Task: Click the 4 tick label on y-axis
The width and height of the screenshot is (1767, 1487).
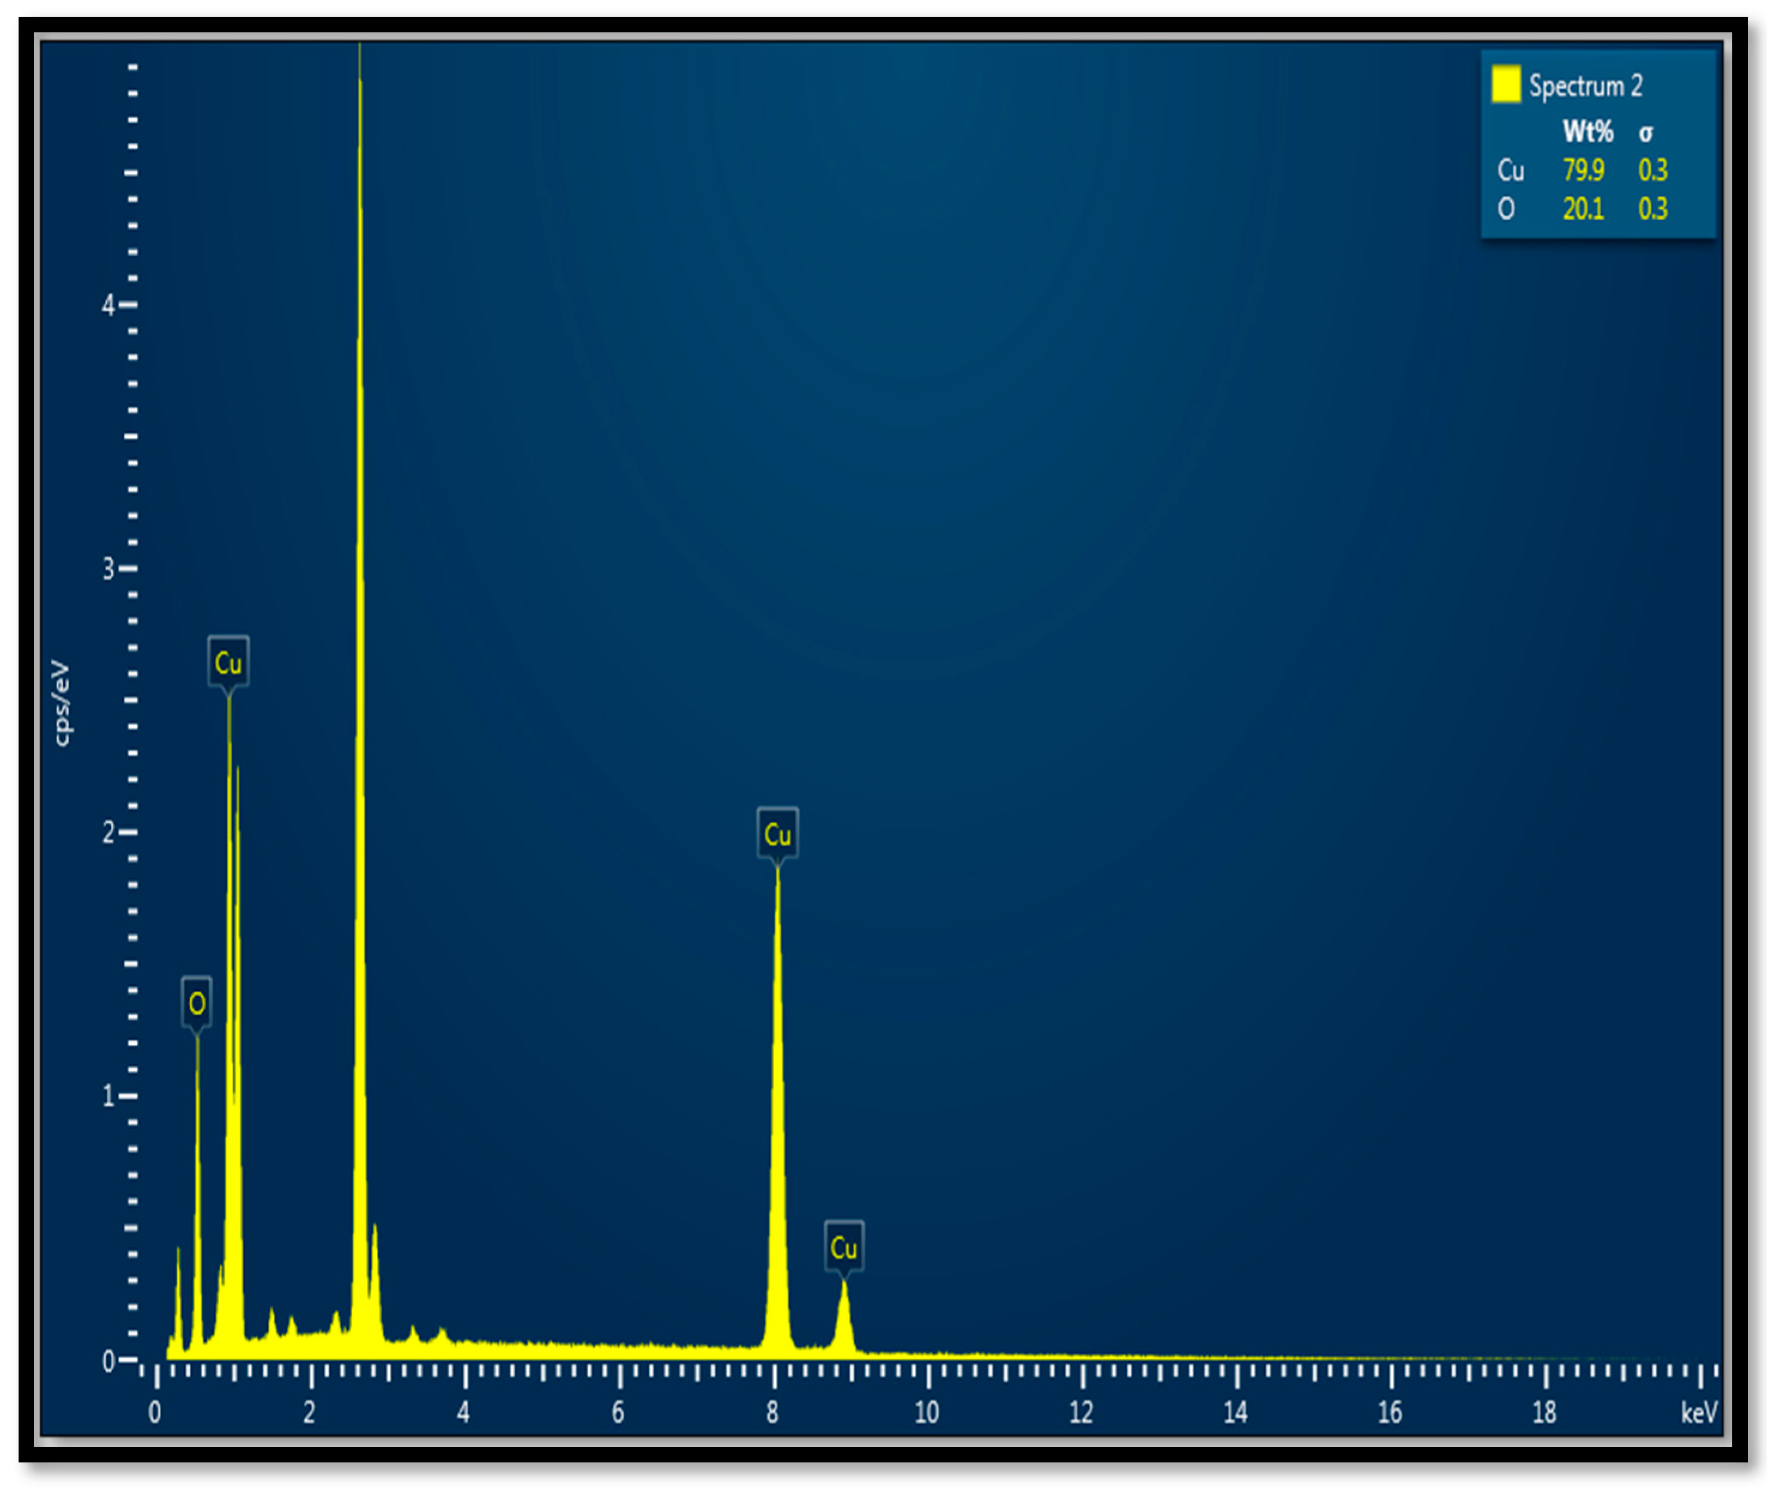Action: [108, 305]
